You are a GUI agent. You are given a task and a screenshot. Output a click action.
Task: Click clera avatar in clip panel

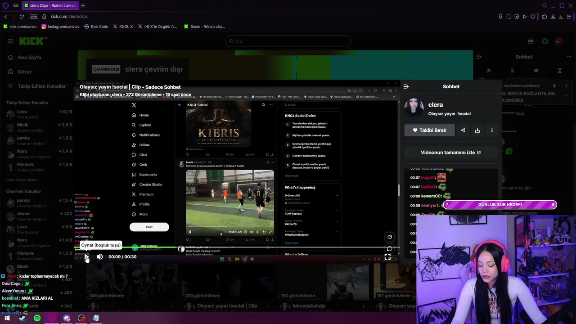click(414, 108)
